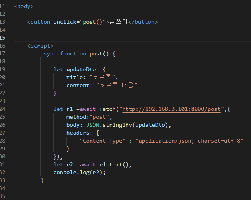Click the post() function name on line 17

(99, 54)
